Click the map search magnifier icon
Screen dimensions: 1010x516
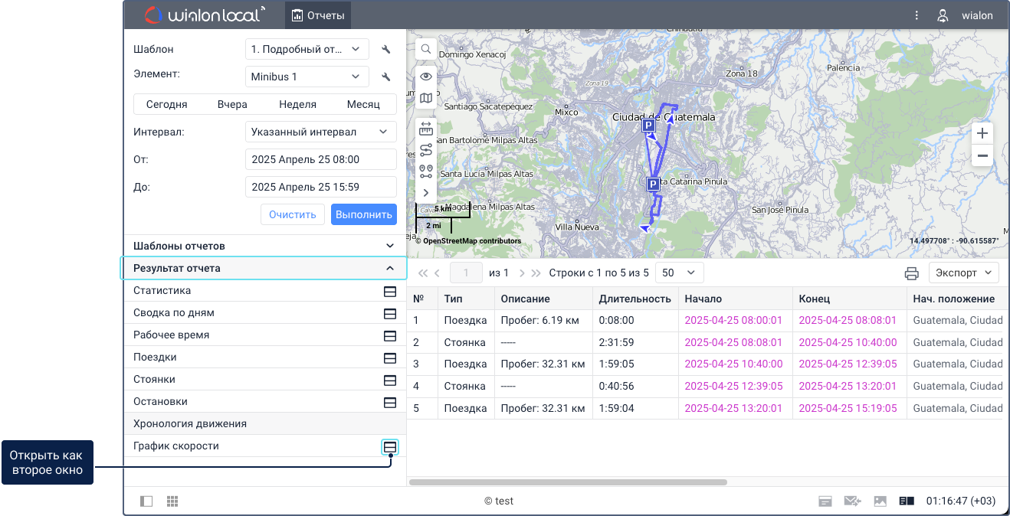(x=426, y=49)
